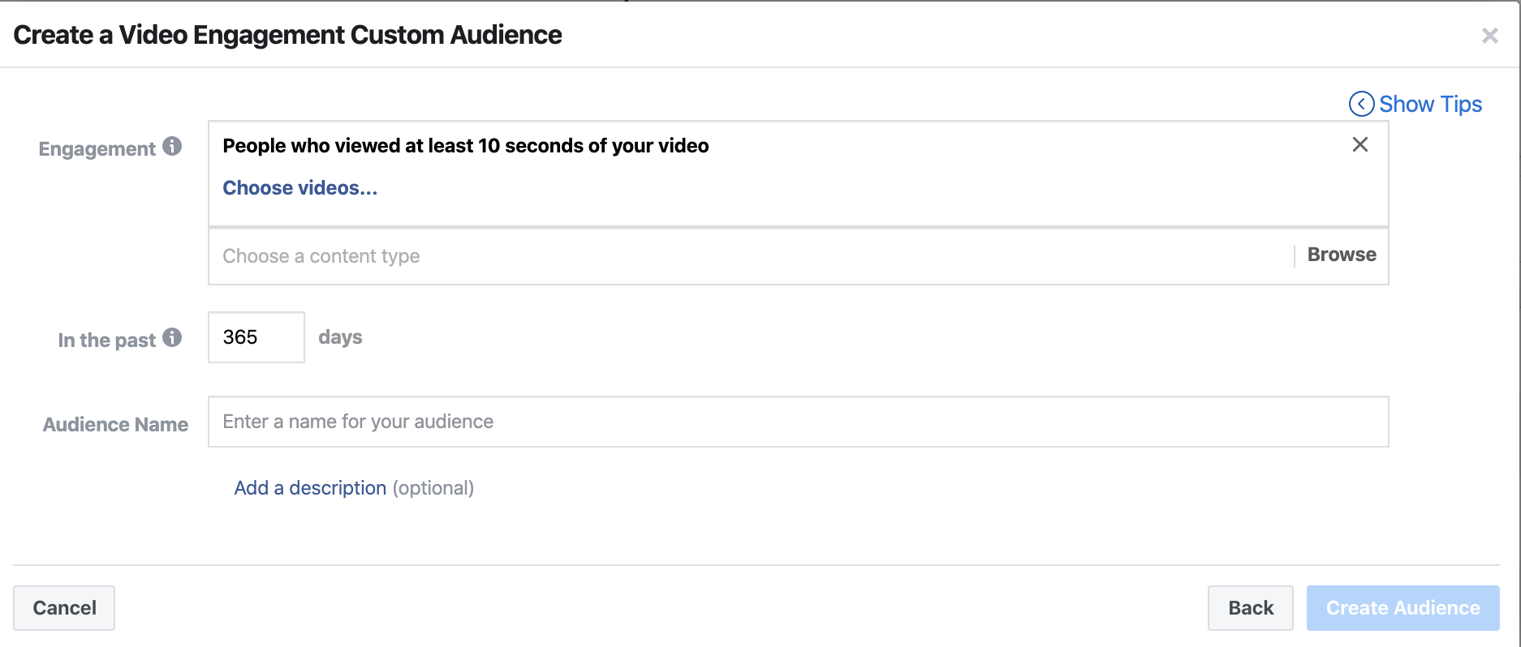Screen dimensions: 1521x647
Task: Click the Show Tips text
Action: click(1430, 104)
